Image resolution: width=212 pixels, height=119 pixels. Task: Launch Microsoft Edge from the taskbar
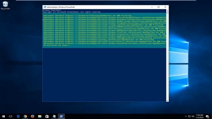pos(18,116)
